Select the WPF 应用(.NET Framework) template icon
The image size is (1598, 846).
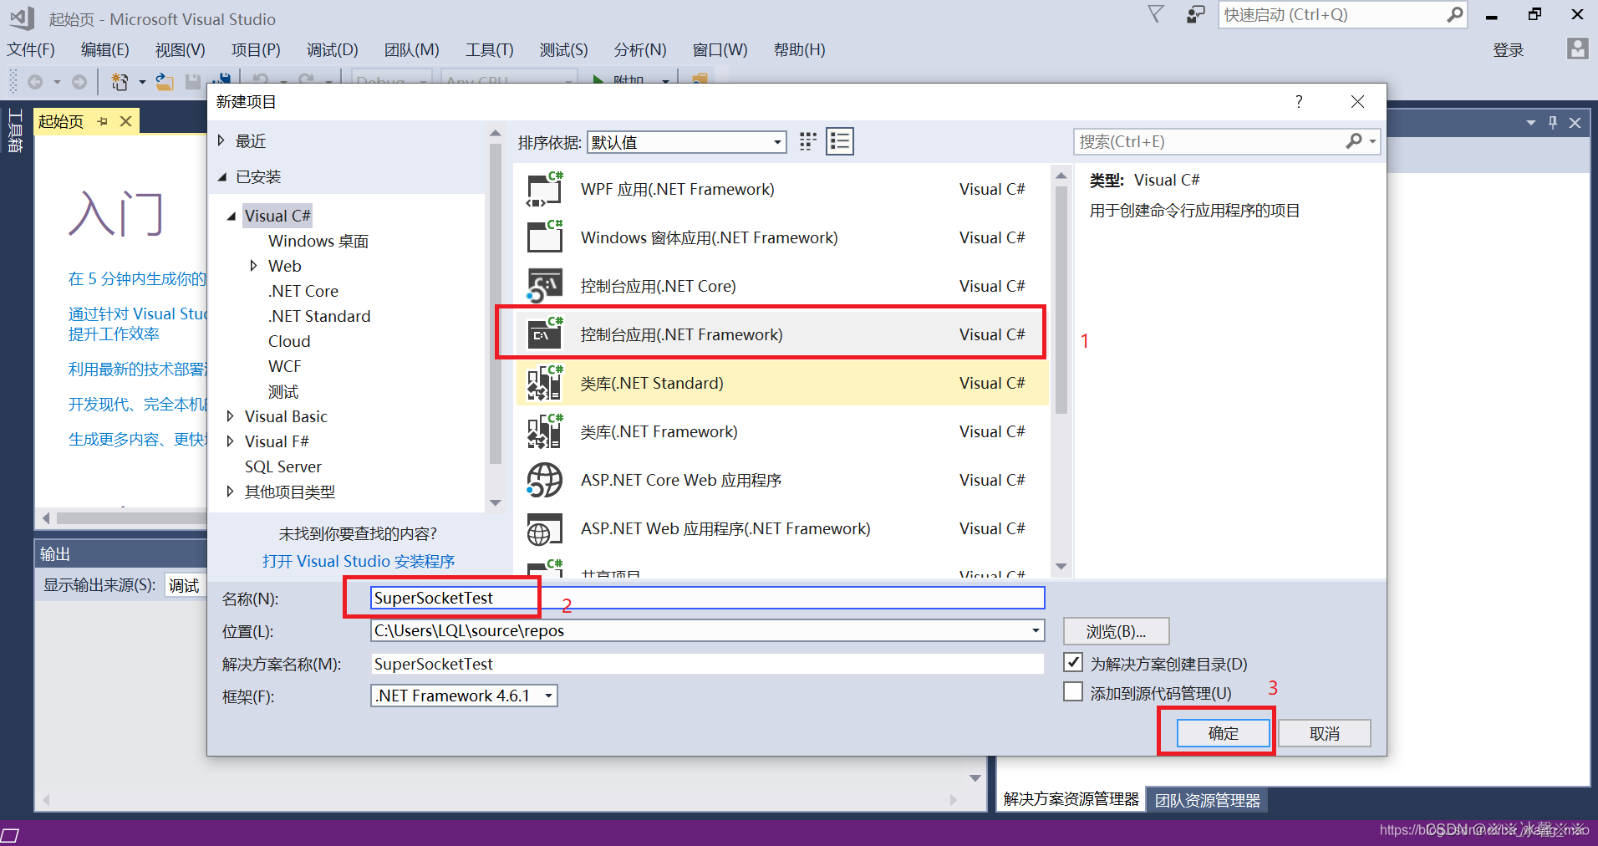point(544,189)
